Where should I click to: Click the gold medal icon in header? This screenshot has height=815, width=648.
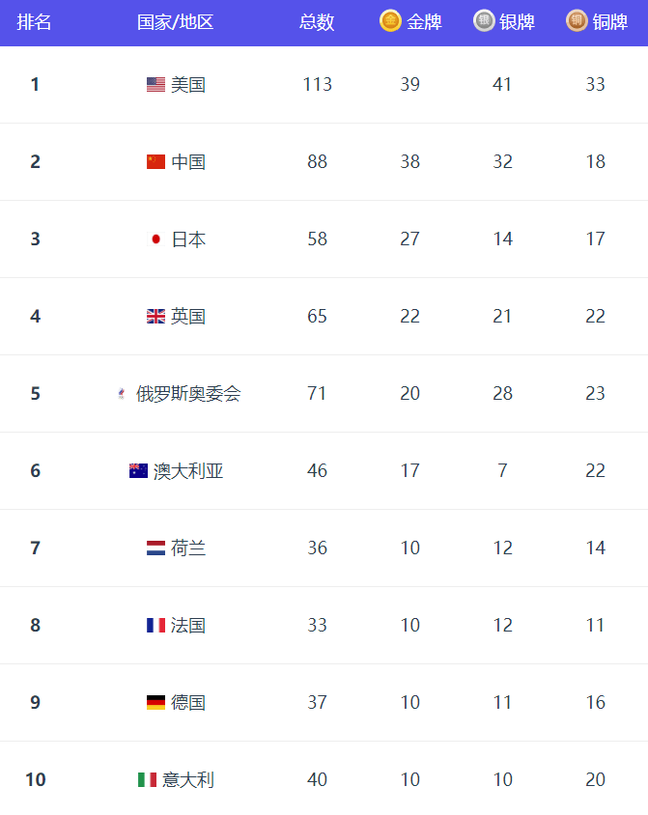coord(390,21)
